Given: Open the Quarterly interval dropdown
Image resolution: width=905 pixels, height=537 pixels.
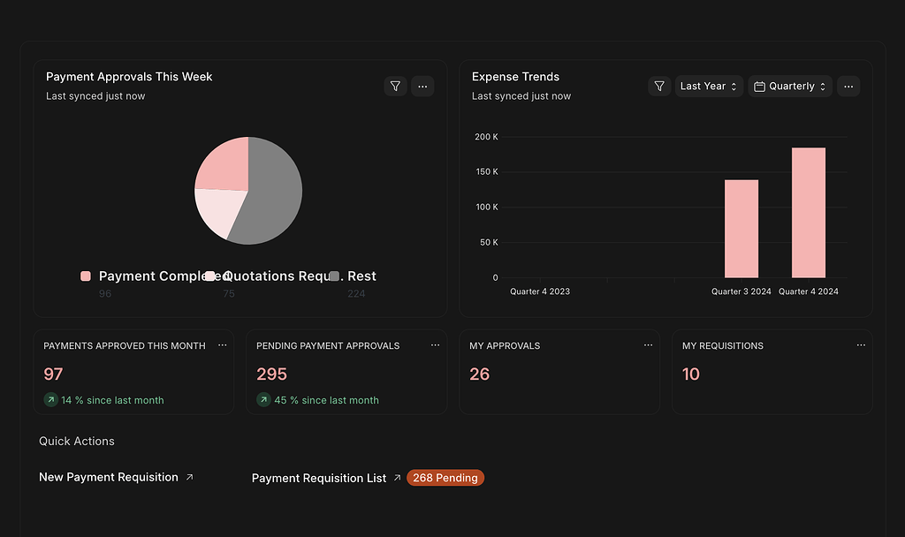Looking at the screenshot, I should (789, 86).
